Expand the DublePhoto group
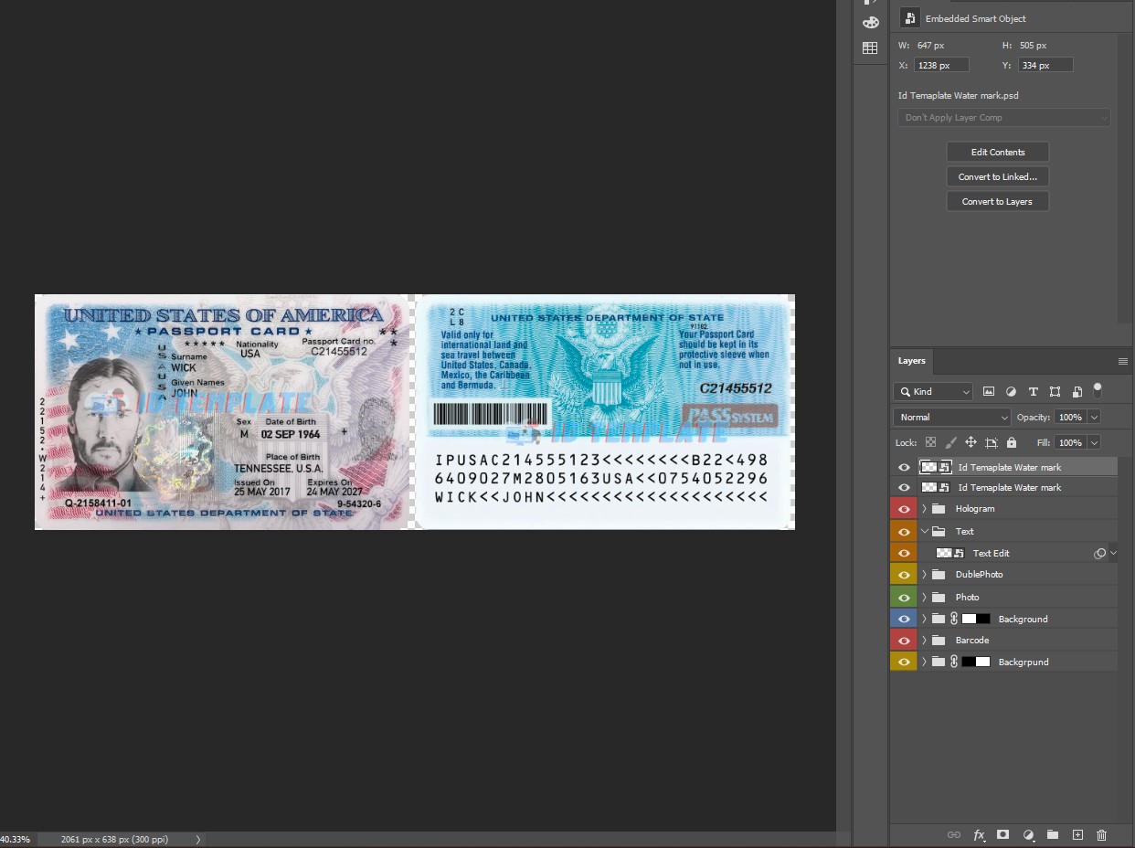Image resolution: width=1135 pixels, height=848 pixels. coord(924,575)
